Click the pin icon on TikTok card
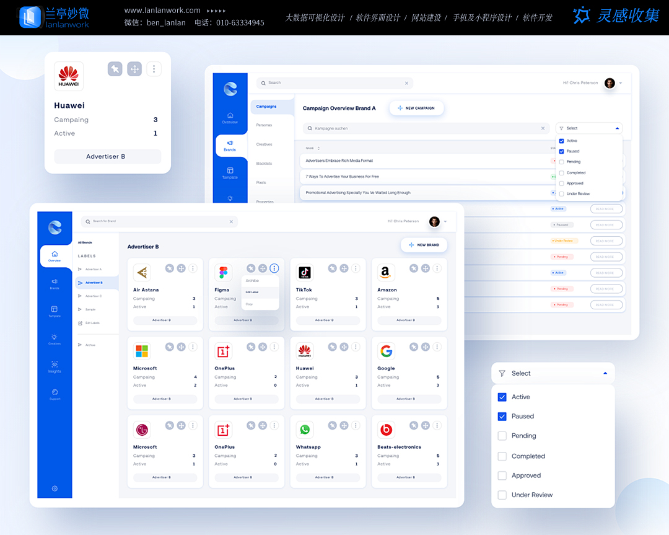This screenshot has height=535, width=669. (333, 268)
